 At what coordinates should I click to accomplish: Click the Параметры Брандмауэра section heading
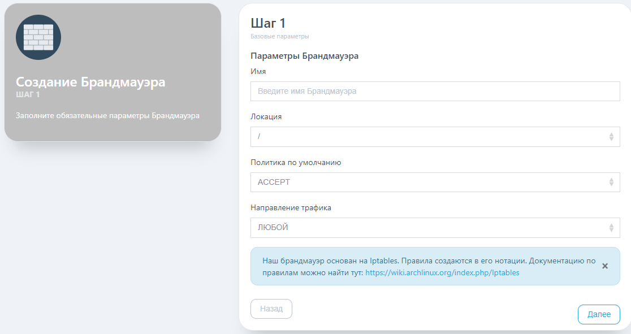tap(305, 56)
